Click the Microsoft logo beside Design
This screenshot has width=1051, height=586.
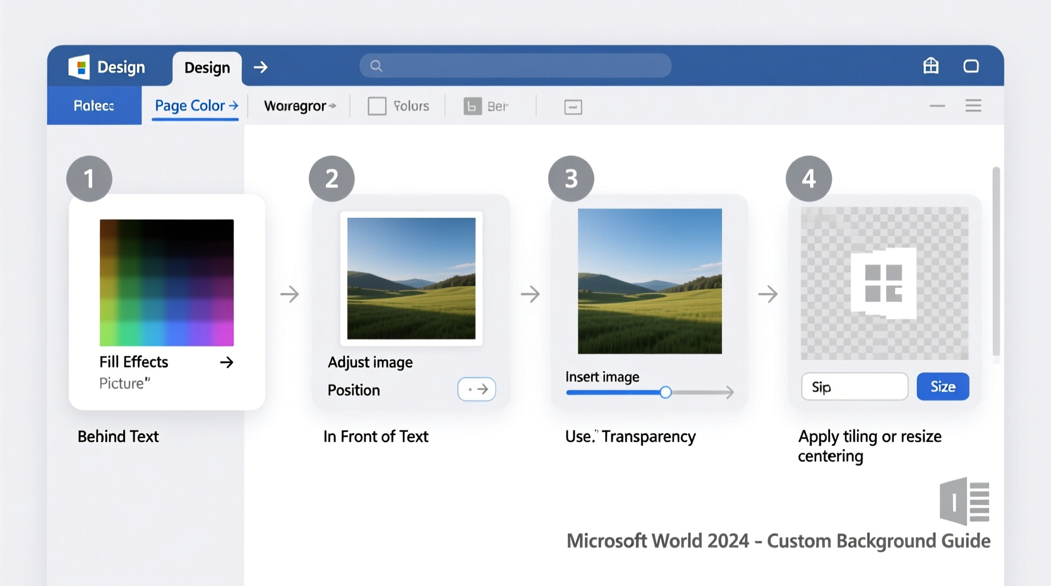point(80,67)
